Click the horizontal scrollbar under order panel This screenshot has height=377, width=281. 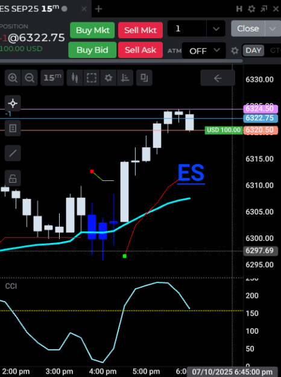pyautogui.click(x=121, y=61)
